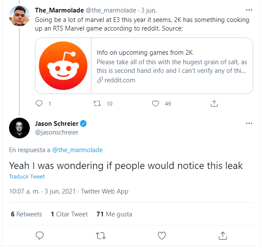Open Jason Schreier's profile avatar

coord(19,128)
